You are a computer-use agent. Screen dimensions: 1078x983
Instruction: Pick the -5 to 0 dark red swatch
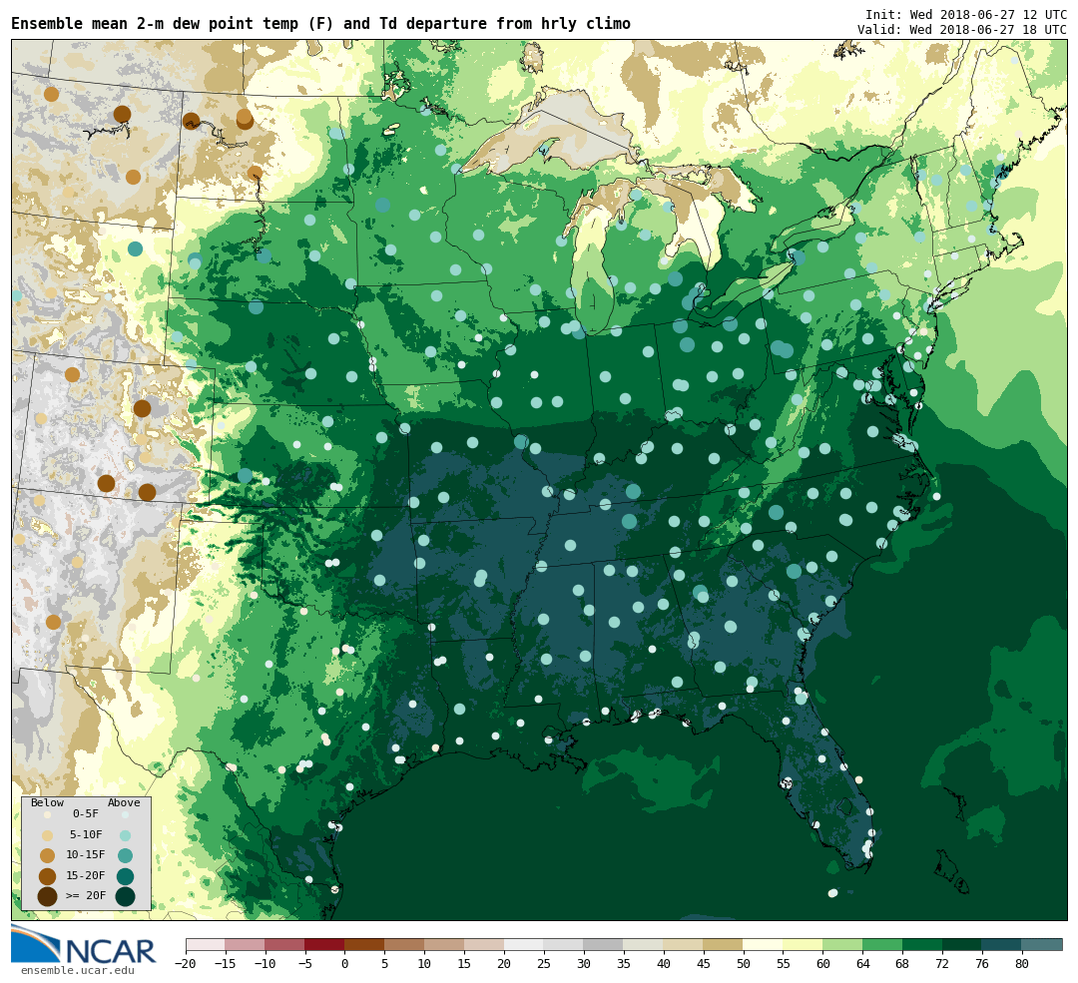tap(325, 944)
